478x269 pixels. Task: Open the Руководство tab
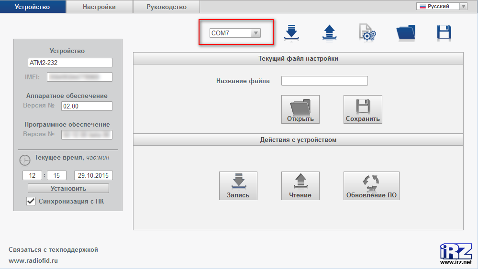(x=166, y=7)
